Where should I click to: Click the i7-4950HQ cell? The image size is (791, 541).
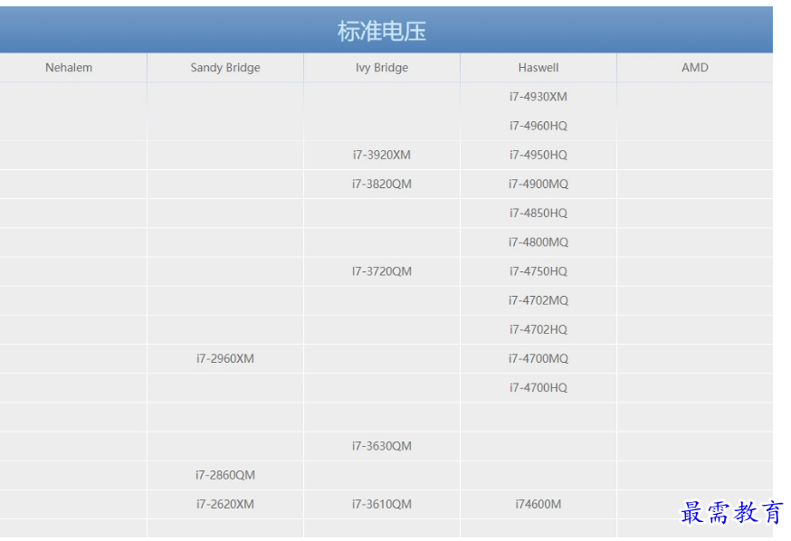538,155
